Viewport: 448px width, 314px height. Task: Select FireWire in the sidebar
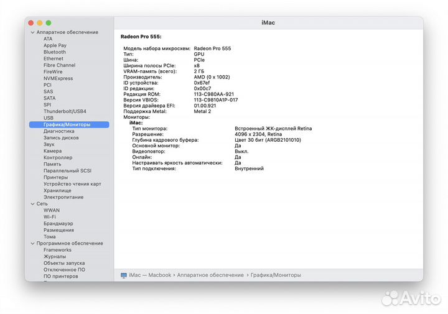tap(53, 72)
